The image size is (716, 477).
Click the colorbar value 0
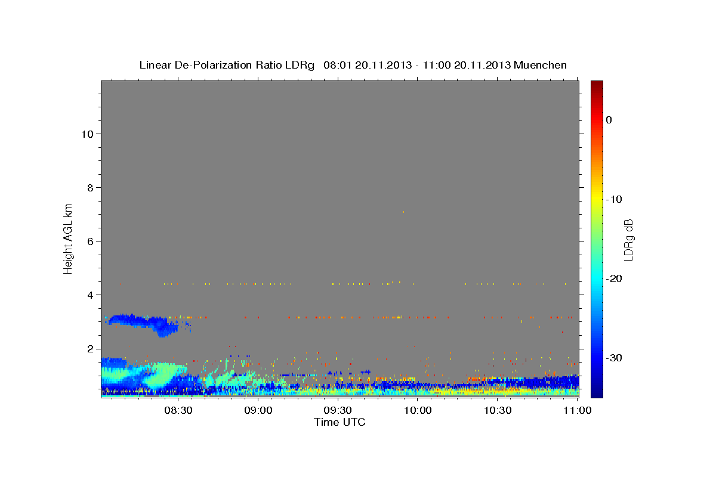click(x=609, y=120)
